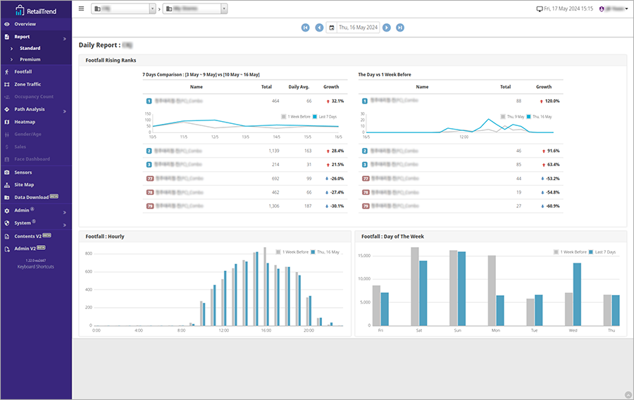Click the hamburger menu icon in top bar
This screenshot has width=634, height=400.
click(x=81, y=8)
